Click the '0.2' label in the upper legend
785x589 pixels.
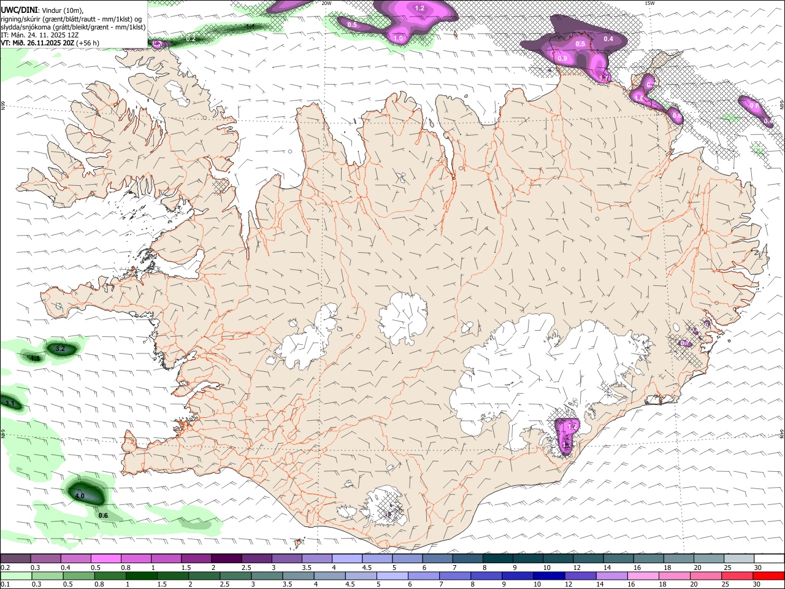[x=6, y=568]
